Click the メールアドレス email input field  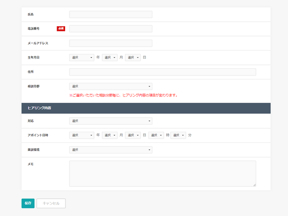click(111, 43)
